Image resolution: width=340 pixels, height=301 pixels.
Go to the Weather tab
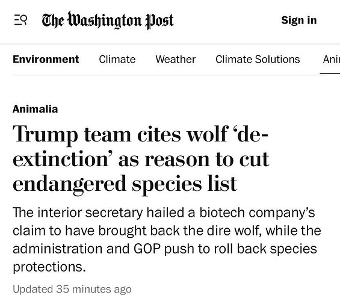[176, 59]
